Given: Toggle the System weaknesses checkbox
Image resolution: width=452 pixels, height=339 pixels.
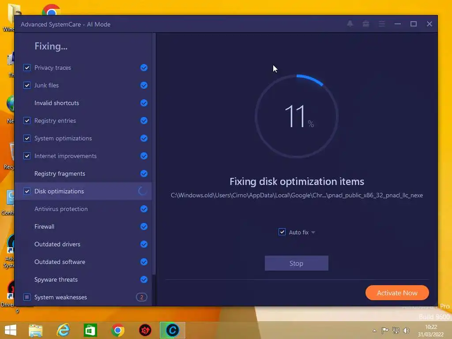Looking at the screenshot, I should tap(27, 297).
